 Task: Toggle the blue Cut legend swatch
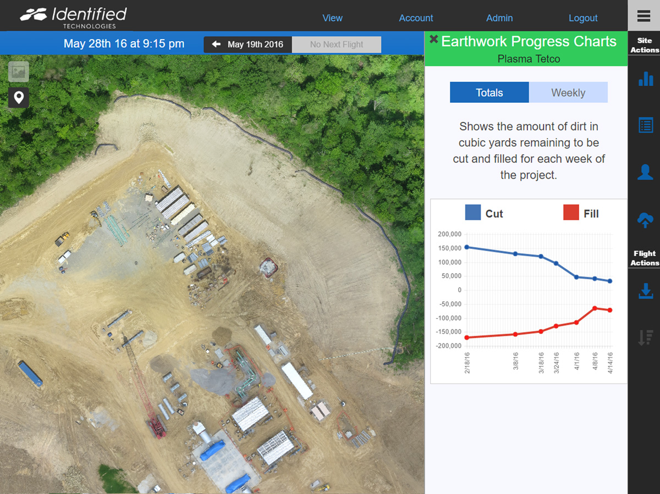point(473,213)
